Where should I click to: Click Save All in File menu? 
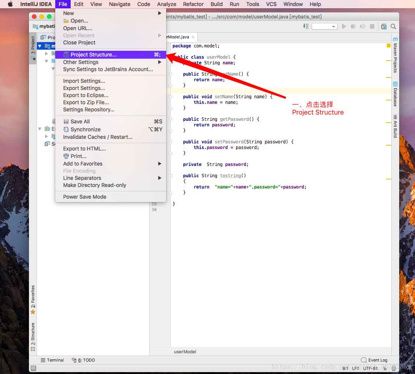[111, 122]
